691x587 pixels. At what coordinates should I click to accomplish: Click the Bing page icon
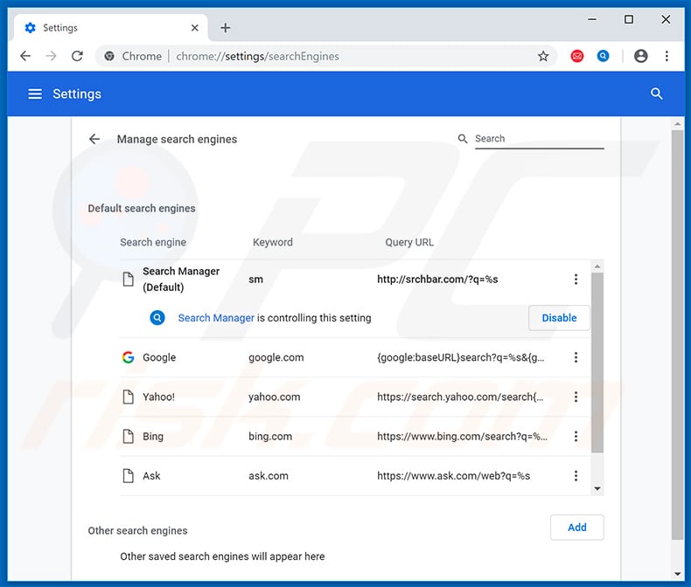pyautogui.click(x=129, y=436)
